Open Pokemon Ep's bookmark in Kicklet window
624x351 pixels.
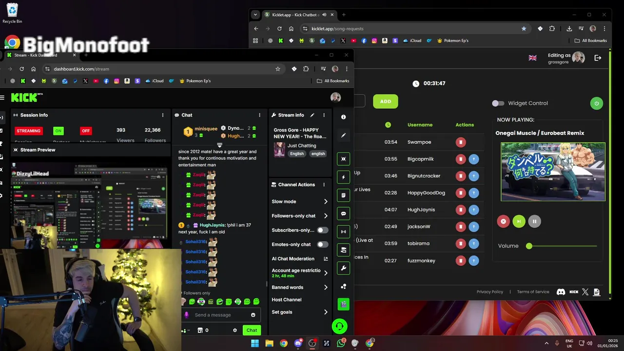pyautogui.click(x=453, y=40)
